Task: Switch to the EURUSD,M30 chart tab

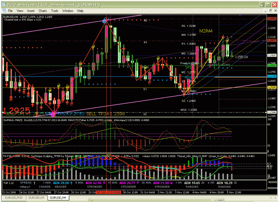Action: tap(14, 198)
